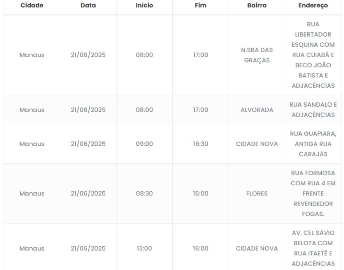Select the Bairro column header
The width and height of the screenshot is (344, 270).
(257, 6)
